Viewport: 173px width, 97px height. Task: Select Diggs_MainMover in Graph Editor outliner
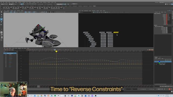pyautogui.click(x=10, y=53)
